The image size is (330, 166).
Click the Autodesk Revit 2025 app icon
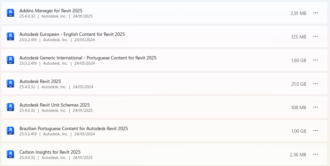coord(10,84)
